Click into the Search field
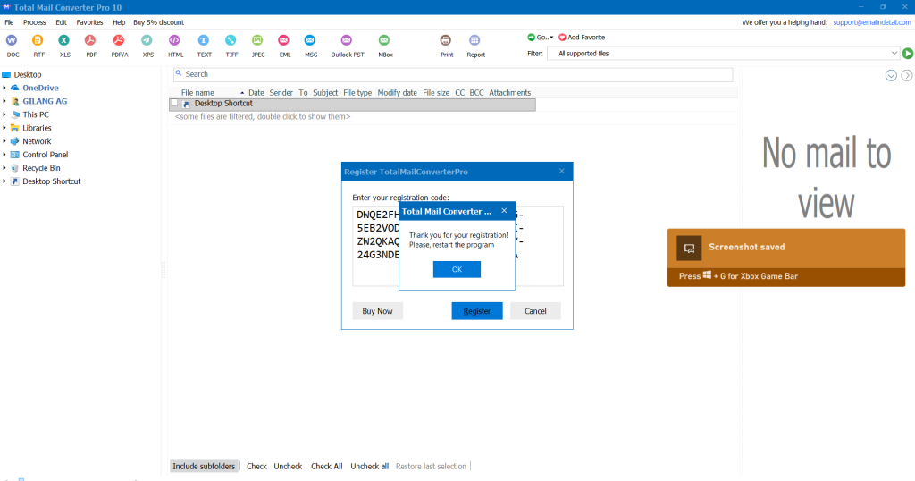The width and height of the screenshot is (915, 481). 453,74
